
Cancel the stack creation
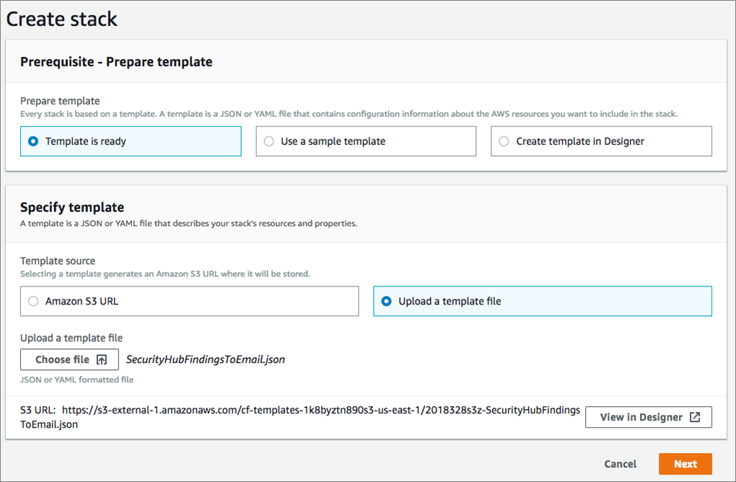pyautogui.click(x=620, y=464)
